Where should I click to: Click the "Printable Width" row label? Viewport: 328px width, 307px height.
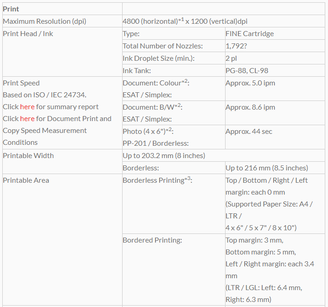click(28, 156)
